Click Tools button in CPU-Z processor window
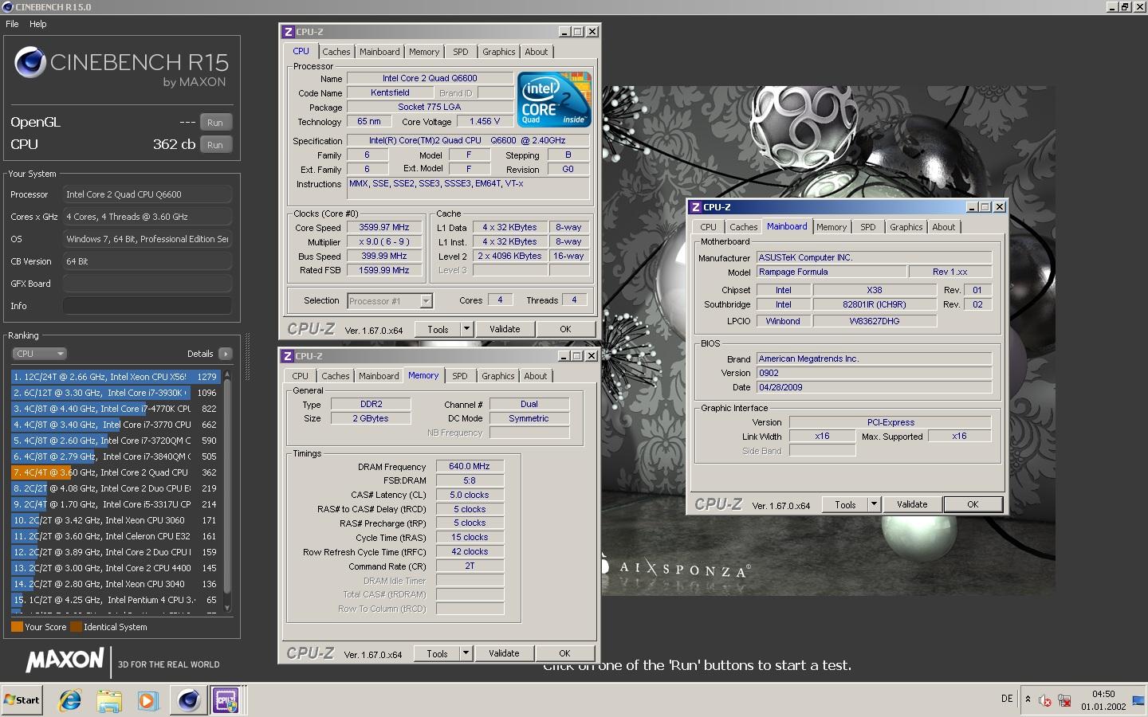The height and width of the screenshot is (717, 1148). coord(438,329)
